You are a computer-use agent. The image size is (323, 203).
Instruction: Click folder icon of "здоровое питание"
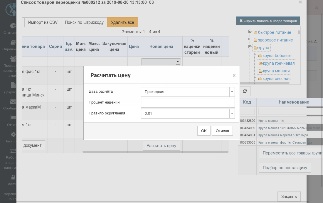(x=255, y=40)
